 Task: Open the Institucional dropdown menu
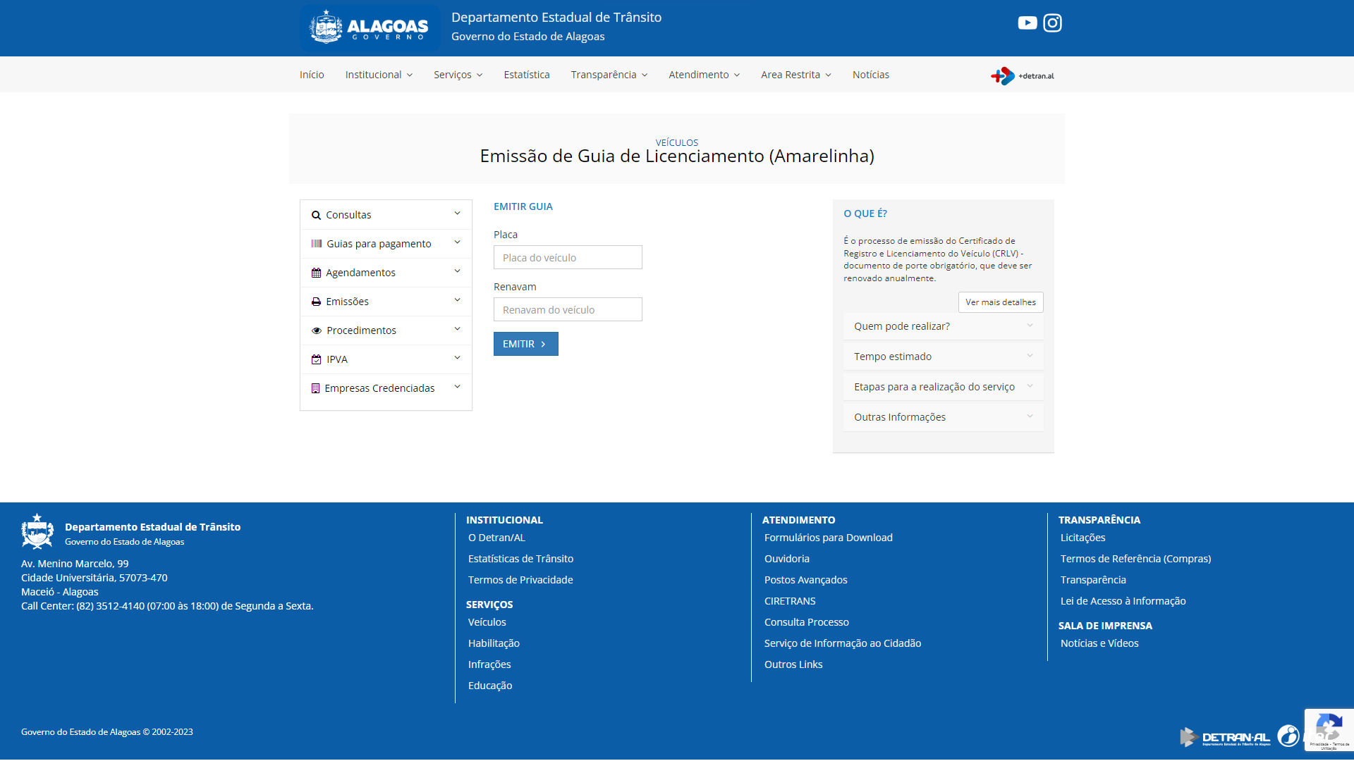[379, 75]
